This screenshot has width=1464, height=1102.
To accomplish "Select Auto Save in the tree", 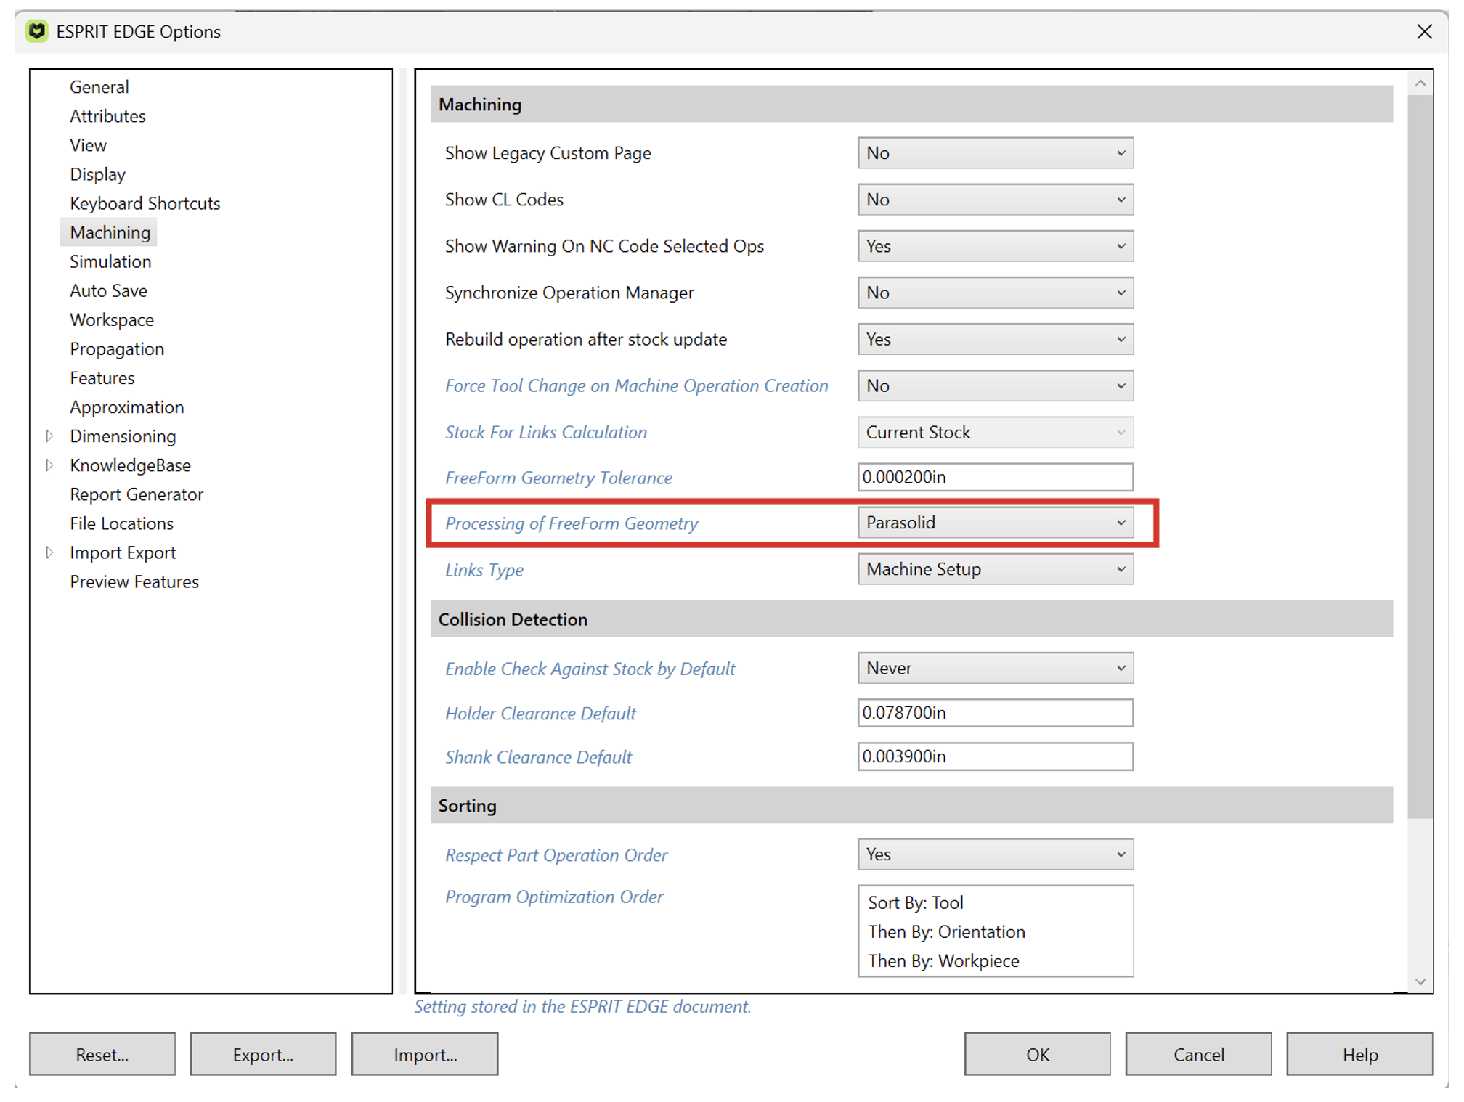I will (108, 290).
